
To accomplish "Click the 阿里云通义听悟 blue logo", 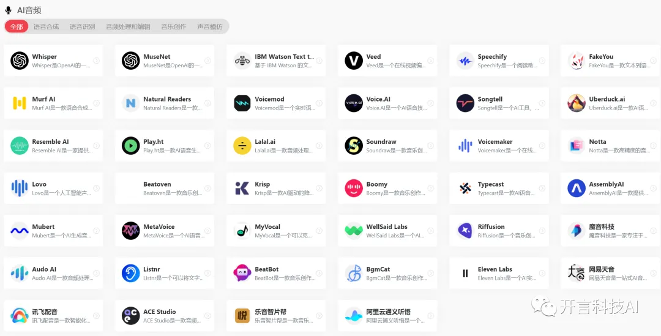I will (x=354, y=316).
